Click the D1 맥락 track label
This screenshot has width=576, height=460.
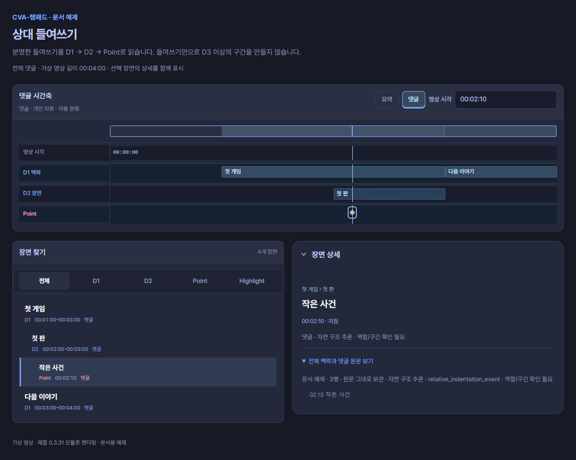click(32, 172)
